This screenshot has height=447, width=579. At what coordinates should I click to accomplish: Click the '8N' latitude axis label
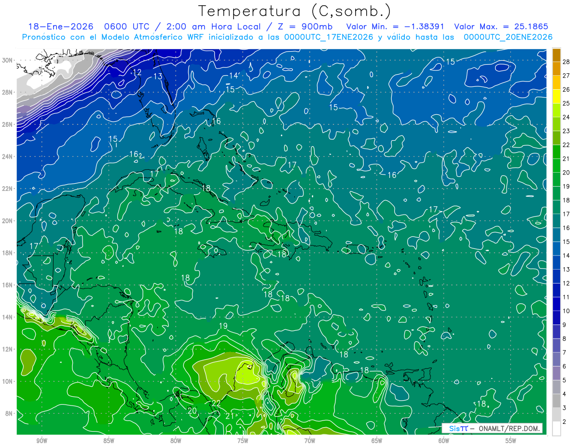pos(10,413)
